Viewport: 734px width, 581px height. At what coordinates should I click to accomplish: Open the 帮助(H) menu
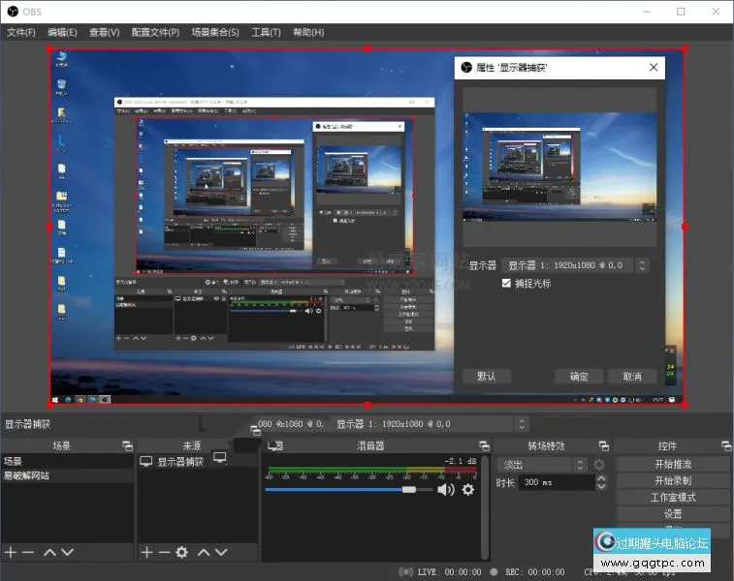(x=308, y=32)
